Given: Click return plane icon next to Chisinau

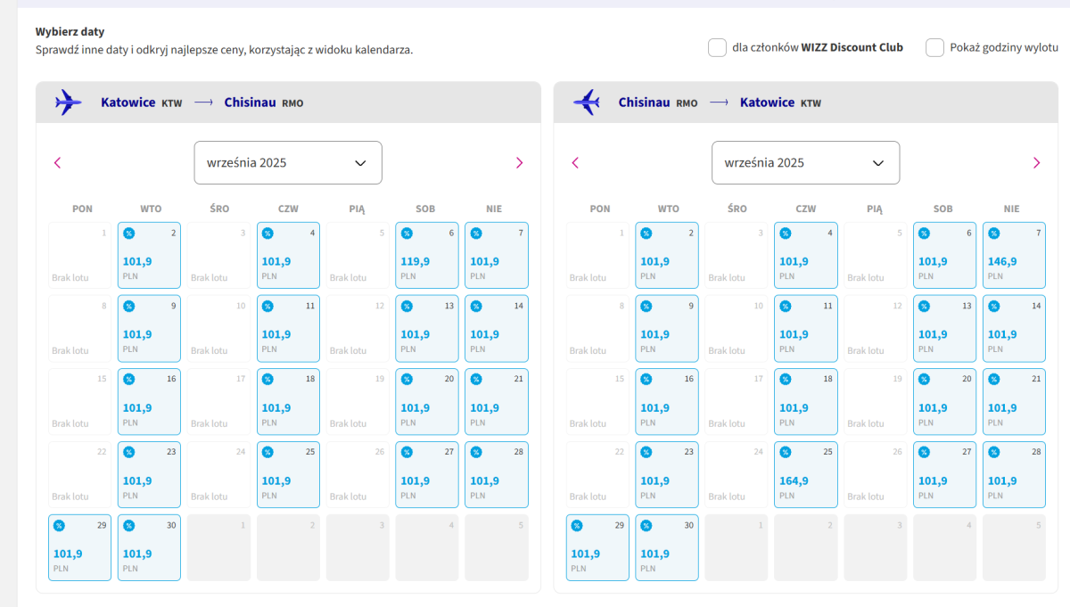Looking at the screenshot, I should (x=586, y=103).
